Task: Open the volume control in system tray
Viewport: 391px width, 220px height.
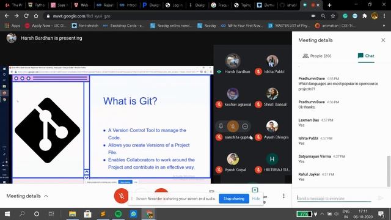Action: (x=337, y=214)
